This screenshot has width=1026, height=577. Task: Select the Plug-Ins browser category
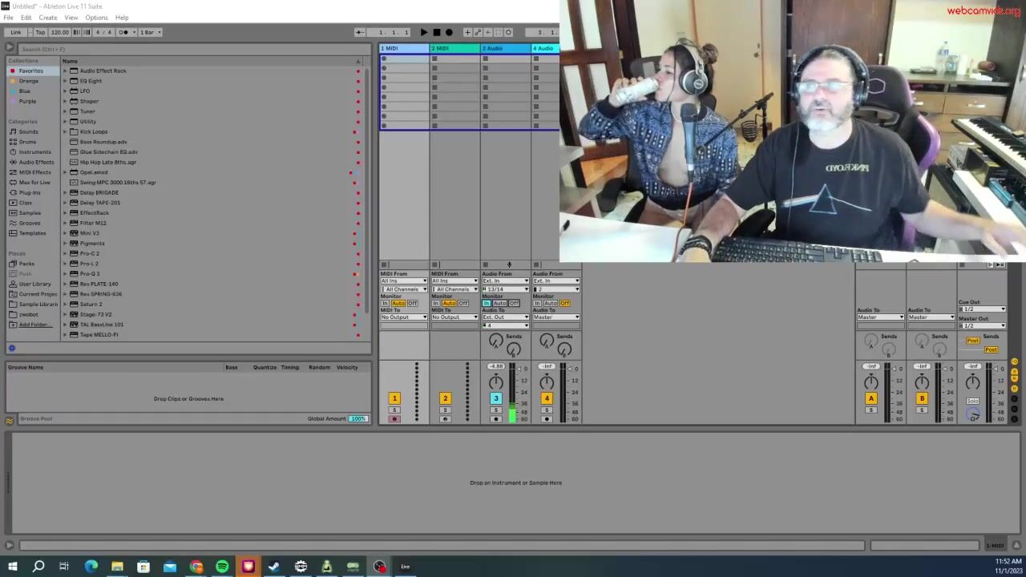click(30, 192)
